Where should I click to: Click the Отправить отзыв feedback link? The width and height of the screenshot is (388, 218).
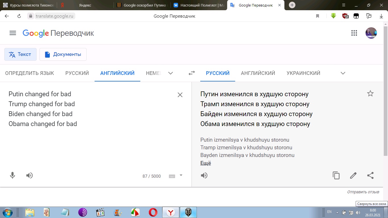[x=363, y=192]
